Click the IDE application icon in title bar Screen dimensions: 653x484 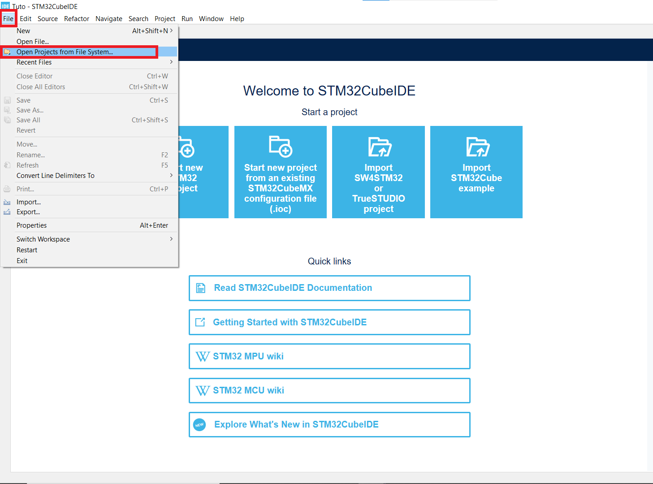pyautogui.click(x=5, y=6)
